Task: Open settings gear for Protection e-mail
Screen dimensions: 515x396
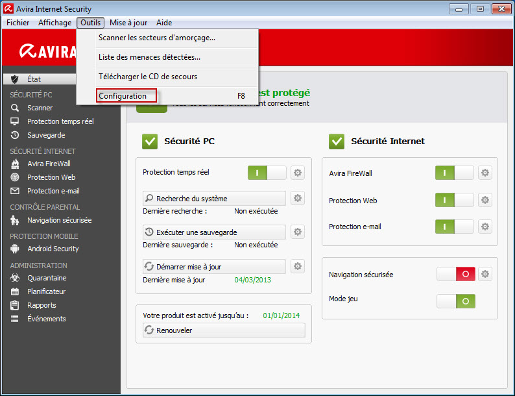Action: click(485, 227)
